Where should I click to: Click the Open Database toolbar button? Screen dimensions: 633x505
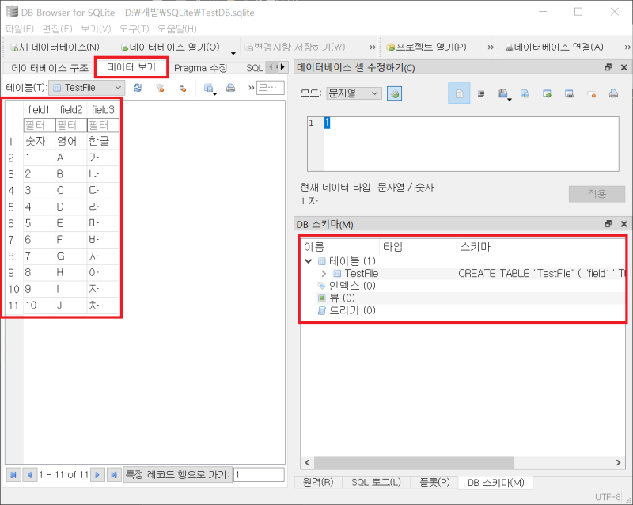(x=170, y=47)
